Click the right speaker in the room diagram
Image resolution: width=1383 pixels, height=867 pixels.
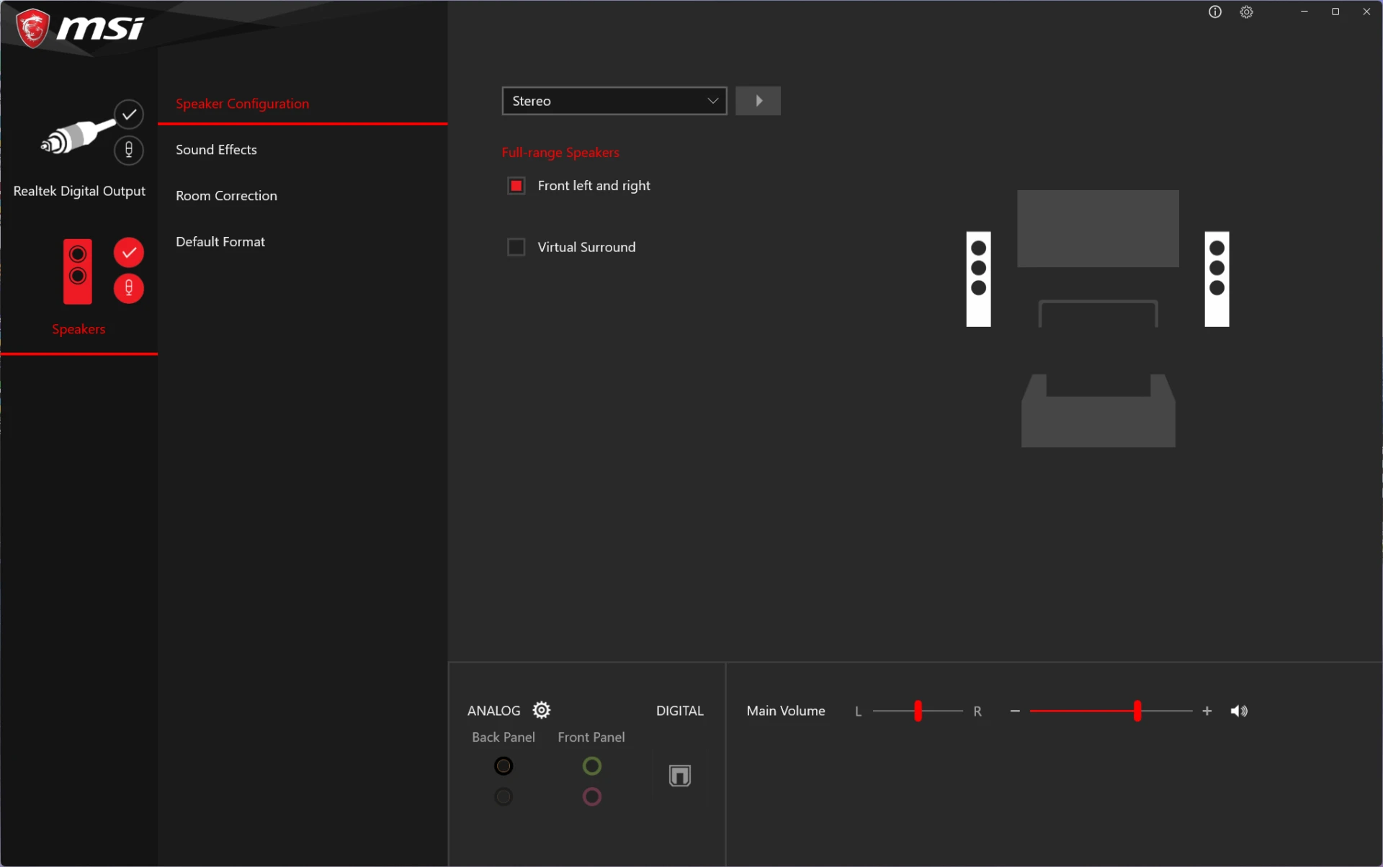[x=1217, y=279]
